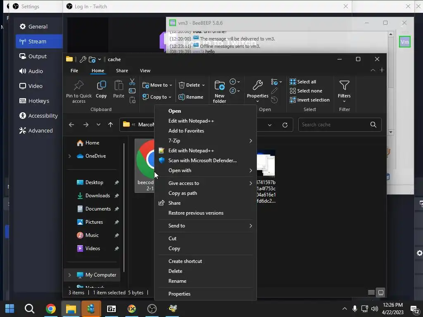Viewport: 423px width, 317px height.
Task: Expand My Computer tree node
Action: point(69,275)
